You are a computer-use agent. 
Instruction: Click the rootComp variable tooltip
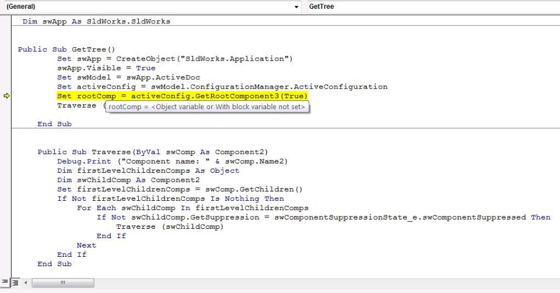(207, 106)
